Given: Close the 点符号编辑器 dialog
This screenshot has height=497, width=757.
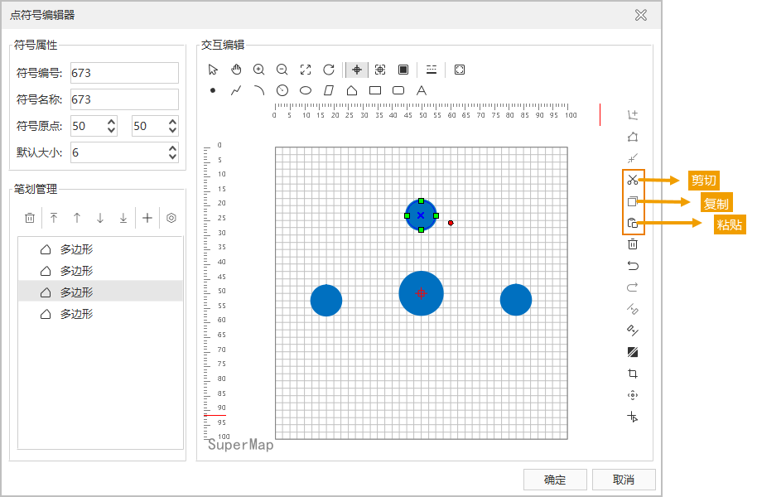Looking at the screenshot, I should (x=641, y=15).
